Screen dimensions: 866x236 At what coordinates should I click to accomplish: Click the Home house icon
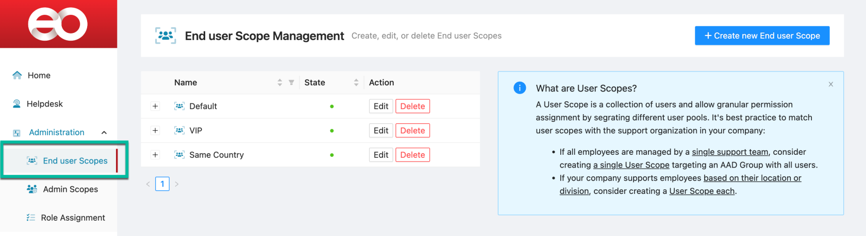[x=17, y=76]
